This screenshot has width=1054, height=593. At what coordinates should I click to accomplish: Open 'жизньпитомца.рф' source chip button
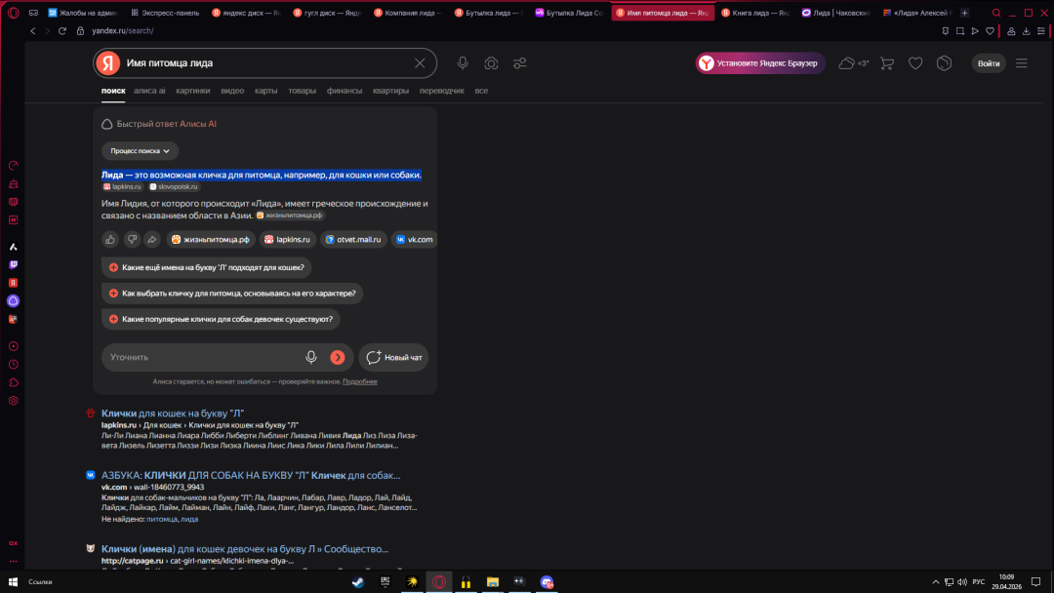211,239
